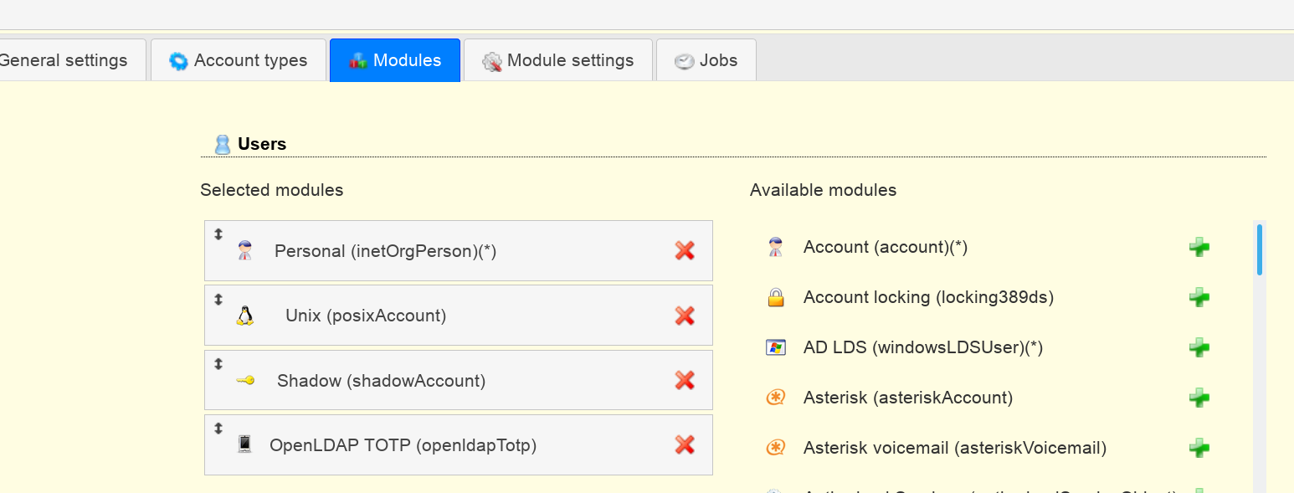Open the General settings tab

click(72, 60)
